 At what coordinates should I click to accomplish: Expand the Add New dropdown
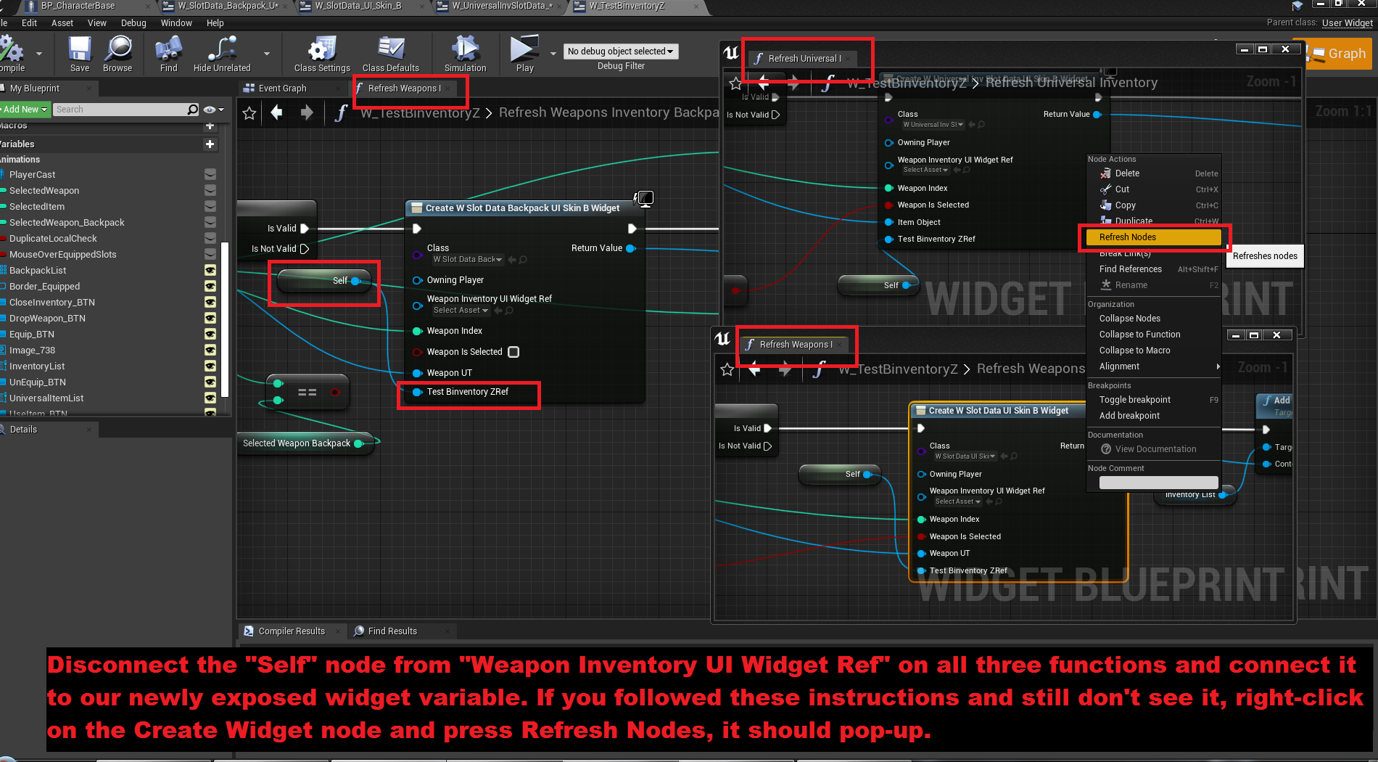[25, 110]
